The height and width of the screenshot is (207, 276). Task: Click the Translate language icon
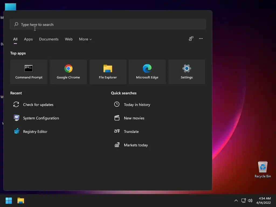click(117, 131)
